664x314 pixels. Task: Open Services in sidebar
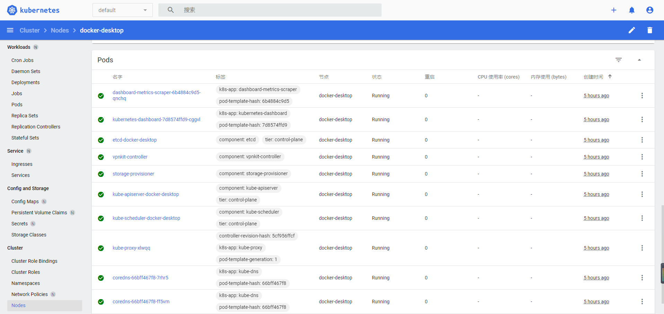(x=20, y=175)
